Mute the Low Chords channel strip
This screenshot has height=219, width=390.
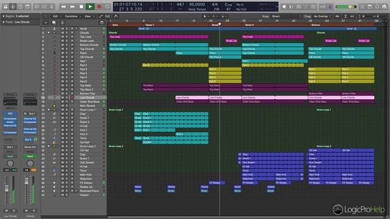(7, 210)
